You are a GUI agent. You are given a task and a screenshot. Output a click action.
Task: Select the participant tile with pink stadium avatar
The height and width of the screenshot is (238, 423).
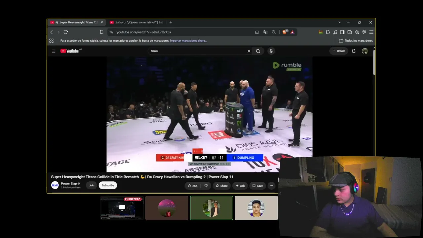(167, 208)
